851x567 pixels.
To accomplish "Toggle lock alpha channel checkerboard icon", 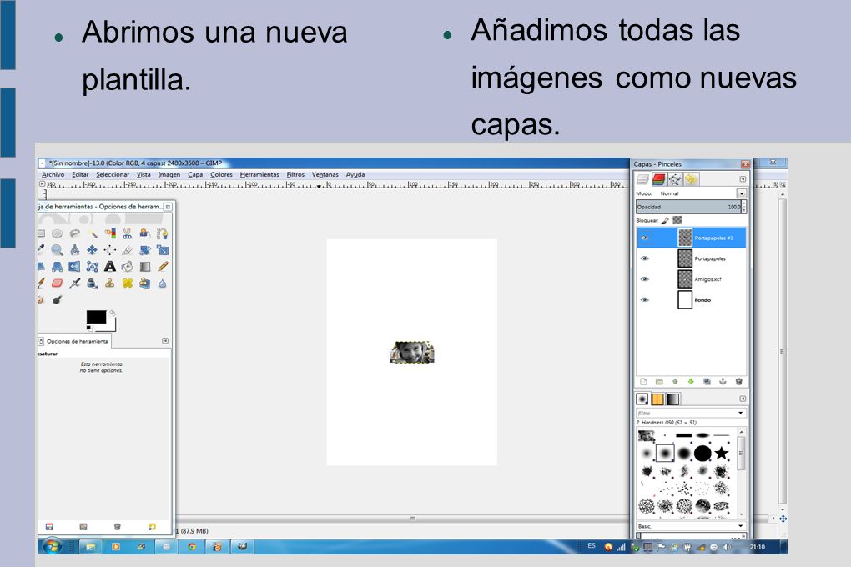I will (677, 220).
